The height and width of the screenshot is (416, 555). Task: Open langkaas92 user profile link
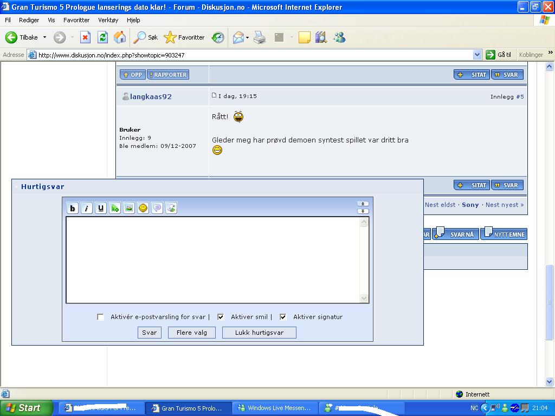151,96
